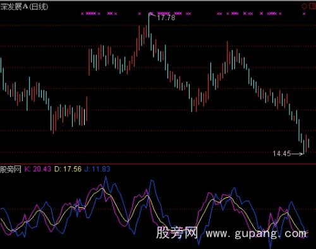Click the J: 11.83 indicator value

pyautogui.click(x=97, y=169)
